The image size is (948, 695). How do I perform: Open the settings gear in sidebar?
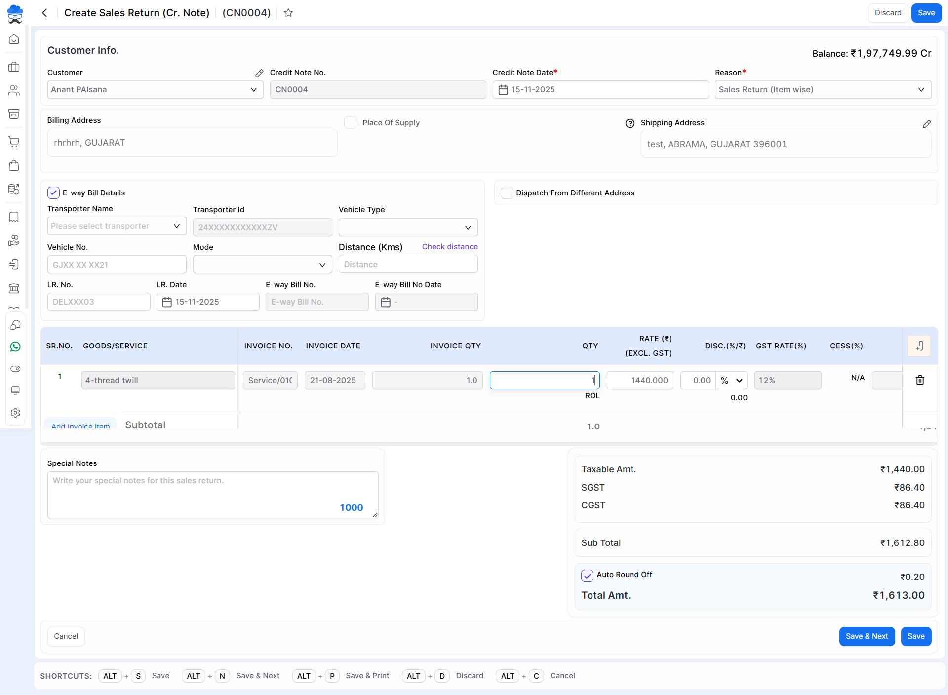[x=15, y=413]
